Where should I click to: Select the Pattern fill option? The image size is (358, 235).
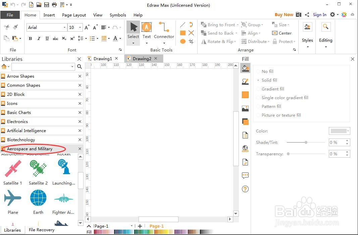269,106
